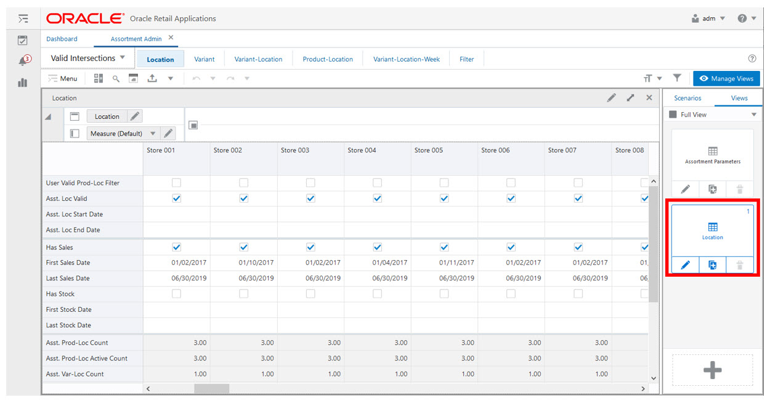Edit the Location view with pencil icon
This screenshot has height=400, width=770.
click(685, 265)
